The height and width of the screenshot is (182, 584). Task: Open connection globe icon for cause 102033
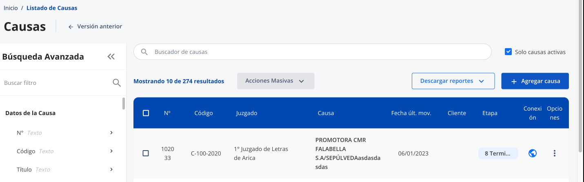tap(532, 153)
